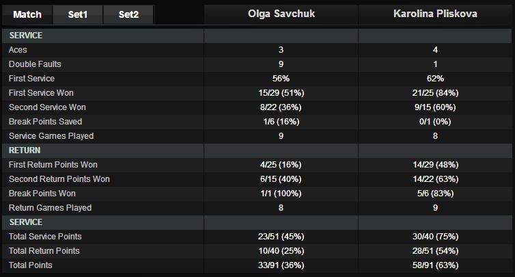
Task: Select the Total Service Points row label
Action: tap(44, 237)
